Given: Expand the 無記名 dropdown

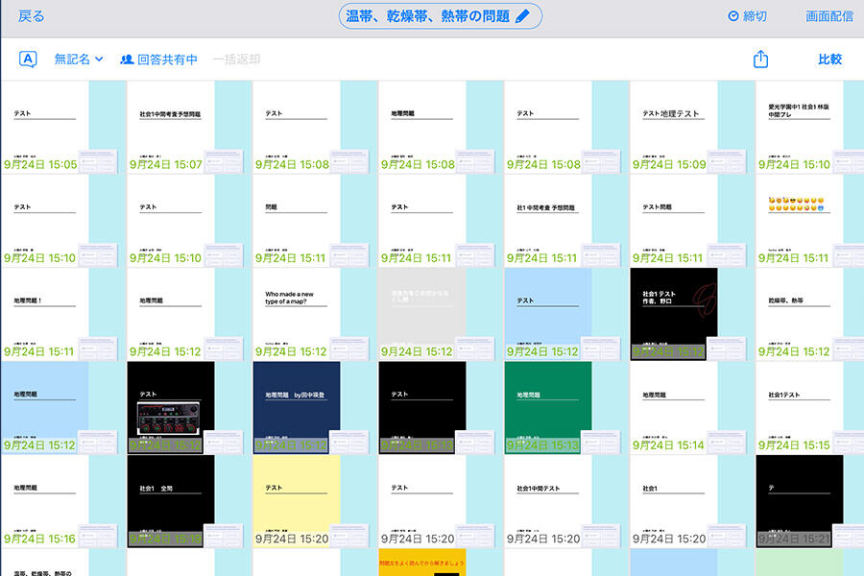Looking at the screenshot, I should (x=78, y=60).
